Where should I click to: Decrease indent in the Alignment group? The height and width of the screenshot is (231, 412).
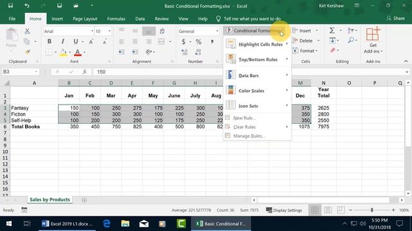pyautogui.click(x=122, y=52)
